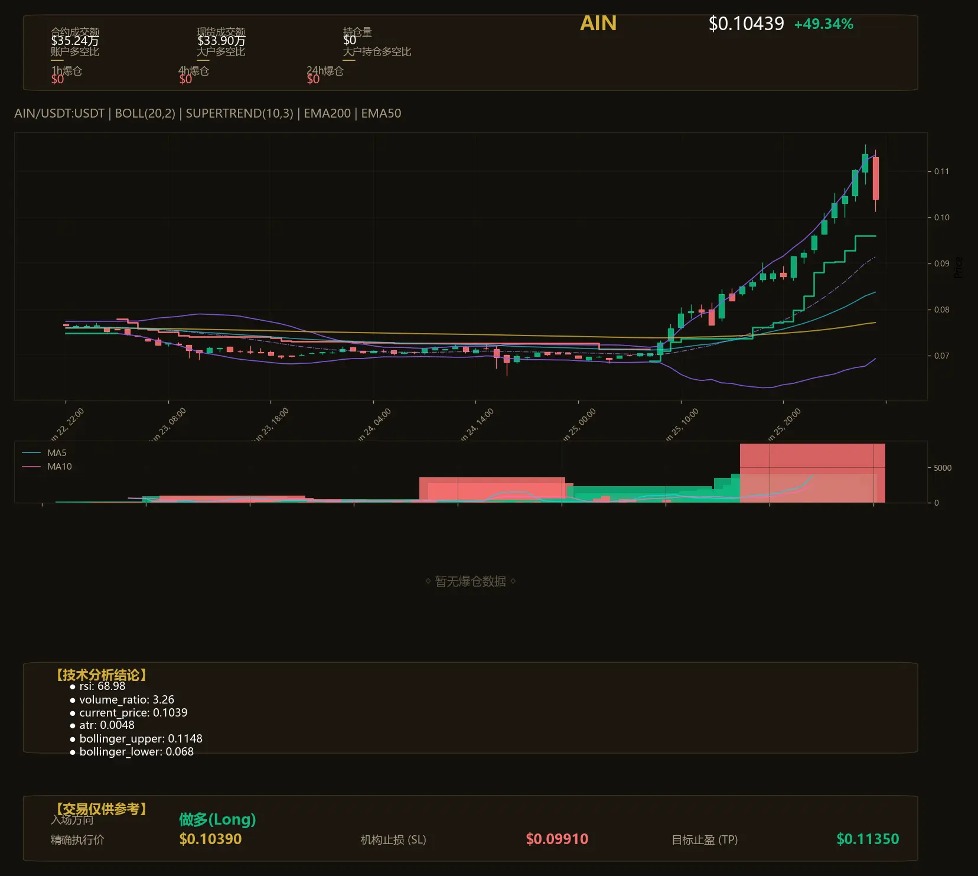Click the 精确执行价 label
978x876 pixels.
click(77, 839)
